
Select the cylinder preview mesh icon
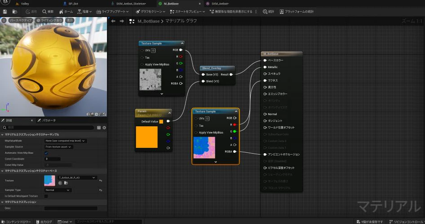pyautogui.click(x=88, y=114)
